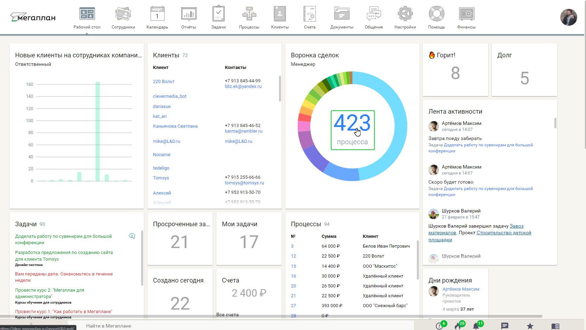Open the Финансы safe icon
The width and height of the screenshot is (586, 330).
pos(466,14)
